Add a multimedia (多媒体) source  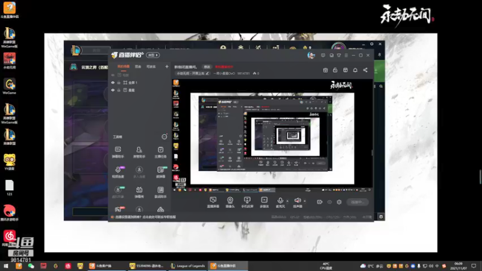tap(264, 202)
